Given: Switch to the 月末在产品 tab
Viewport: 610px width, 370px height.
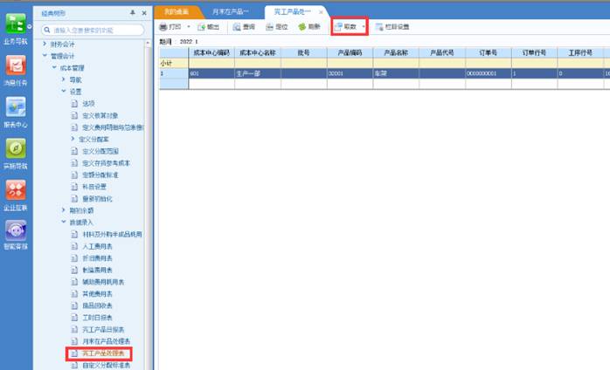Looking at the screenshot, I should tap(231, 11).
